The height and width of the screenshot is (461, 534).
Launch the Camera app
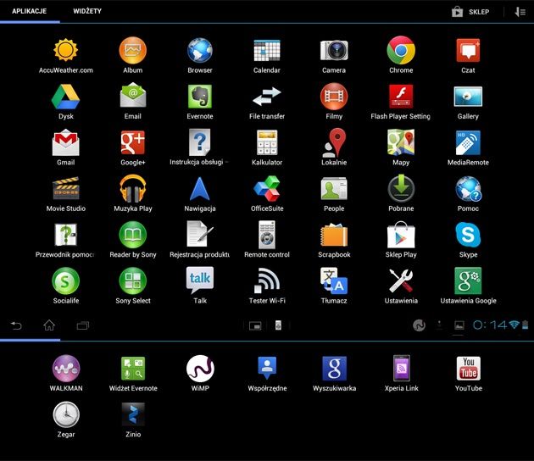tap(334, 50)
